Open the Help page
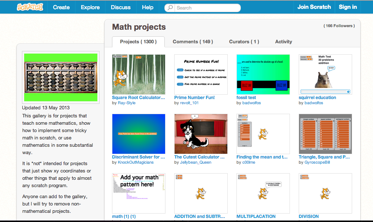This screenshot has width=373, height=222. [147, 7]
